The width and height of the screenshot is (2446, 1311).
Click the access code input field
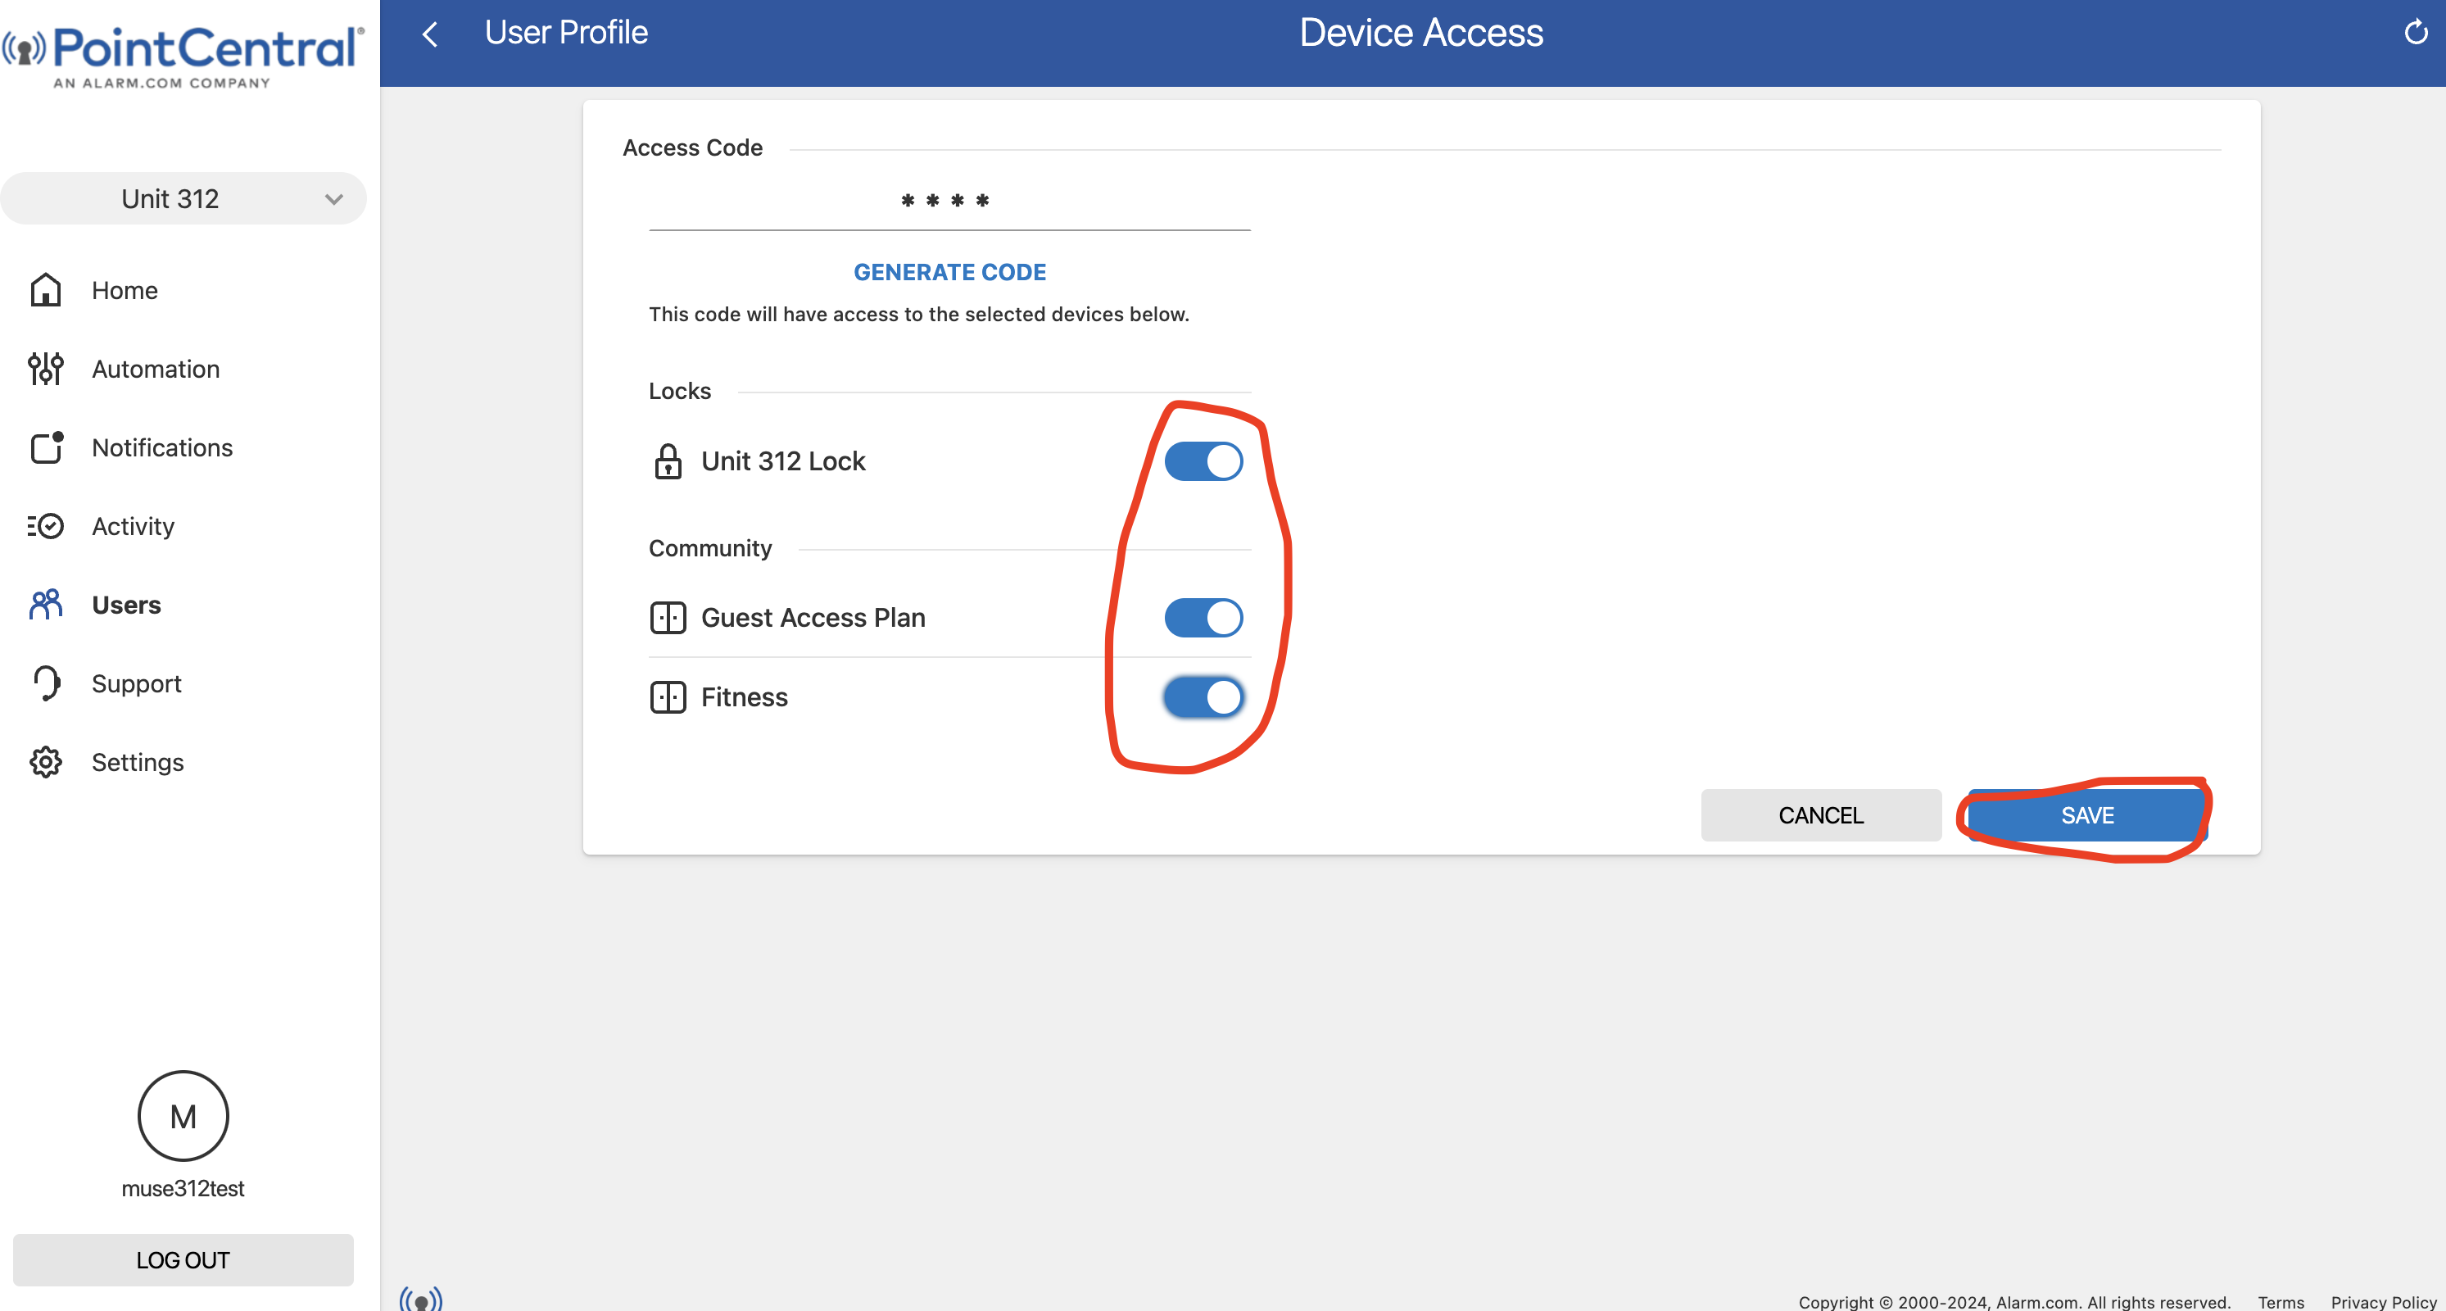[949, 202]
